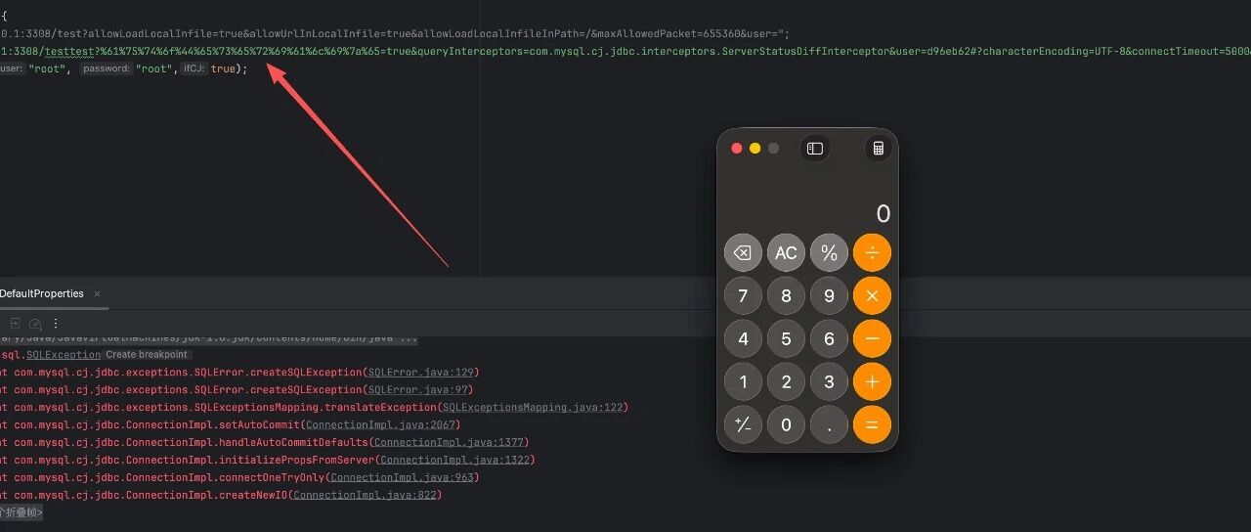Click digit 9 on the Calculator

829,295
